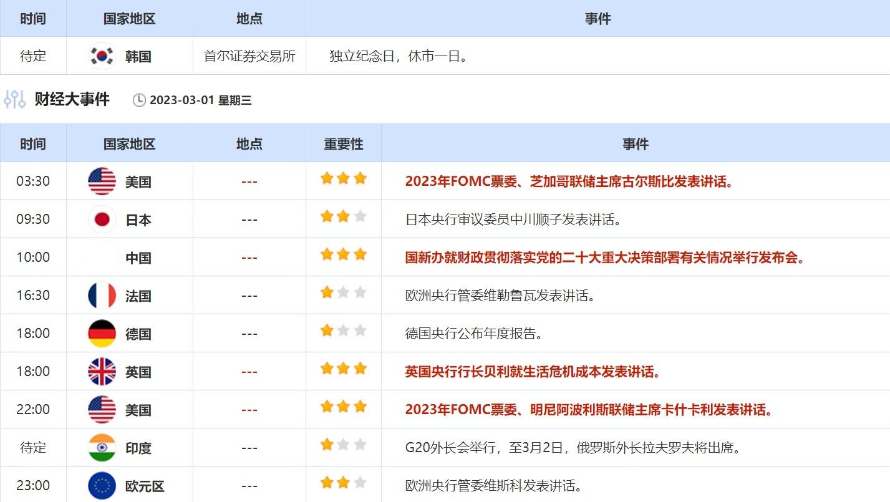Click the UK flag icon
Viewport: 890px width, 502px height.
click(102, 372)
